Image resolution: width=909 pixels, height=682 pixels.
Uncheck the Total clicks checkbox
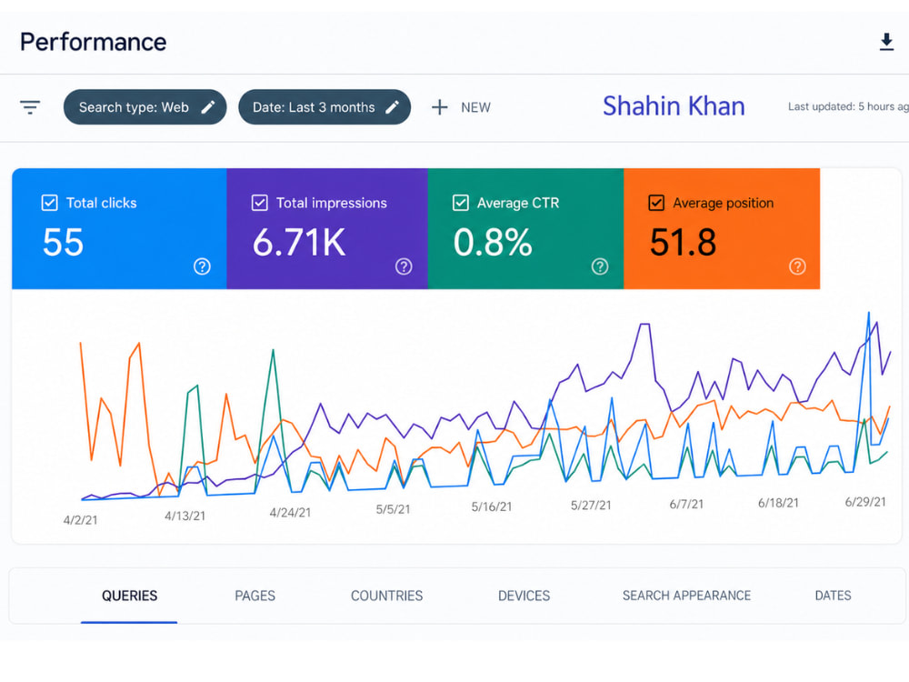(x=50, y=203)
